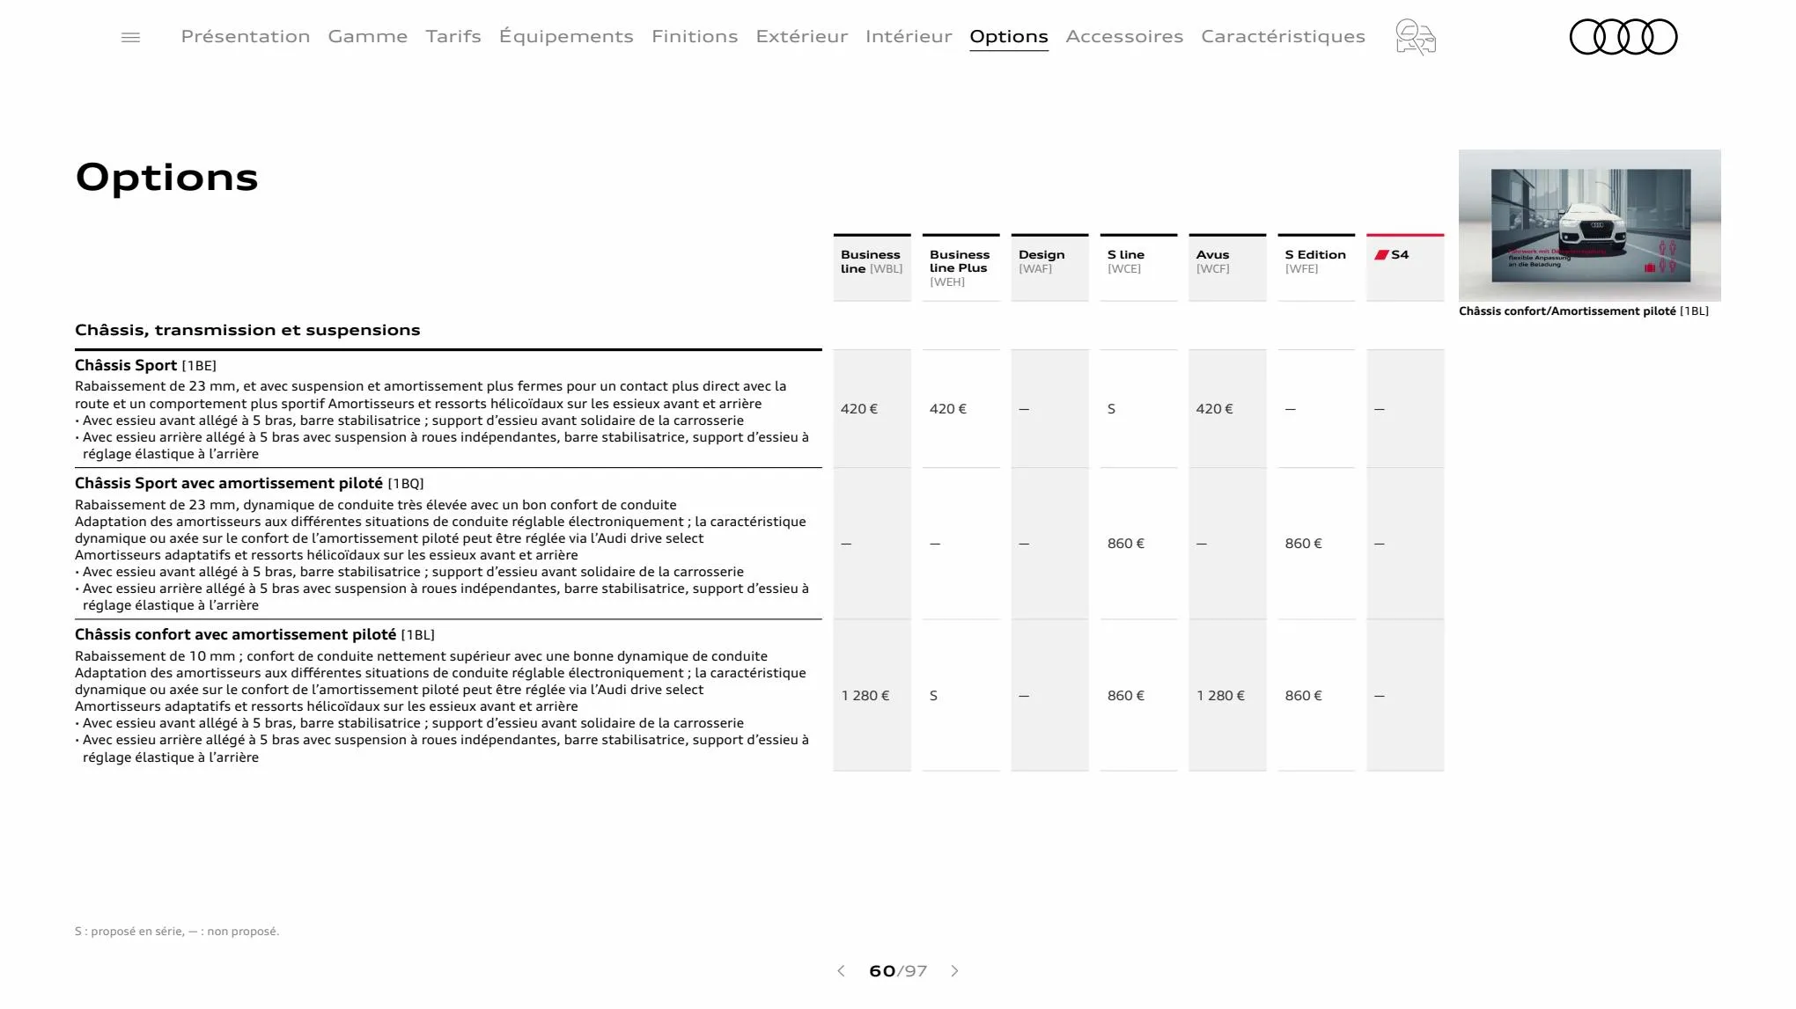Click the Business line [WBL] column header

872,267
